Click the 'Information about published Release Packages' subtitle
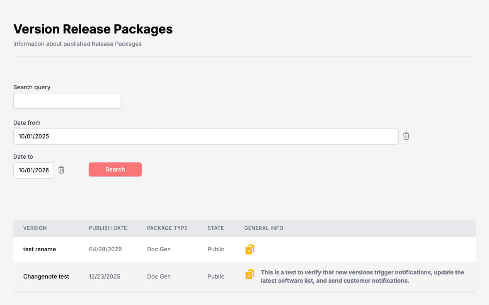The width and height of the screenshot is (489, 305). pos(77,44)
